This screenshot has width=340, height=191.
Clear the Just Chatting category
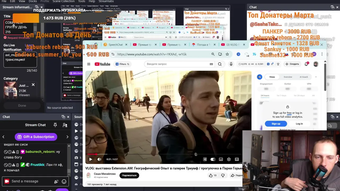(x=33, y=85)
